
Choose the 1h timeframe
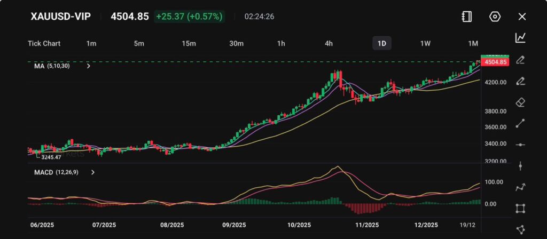(x=281, y=43)
